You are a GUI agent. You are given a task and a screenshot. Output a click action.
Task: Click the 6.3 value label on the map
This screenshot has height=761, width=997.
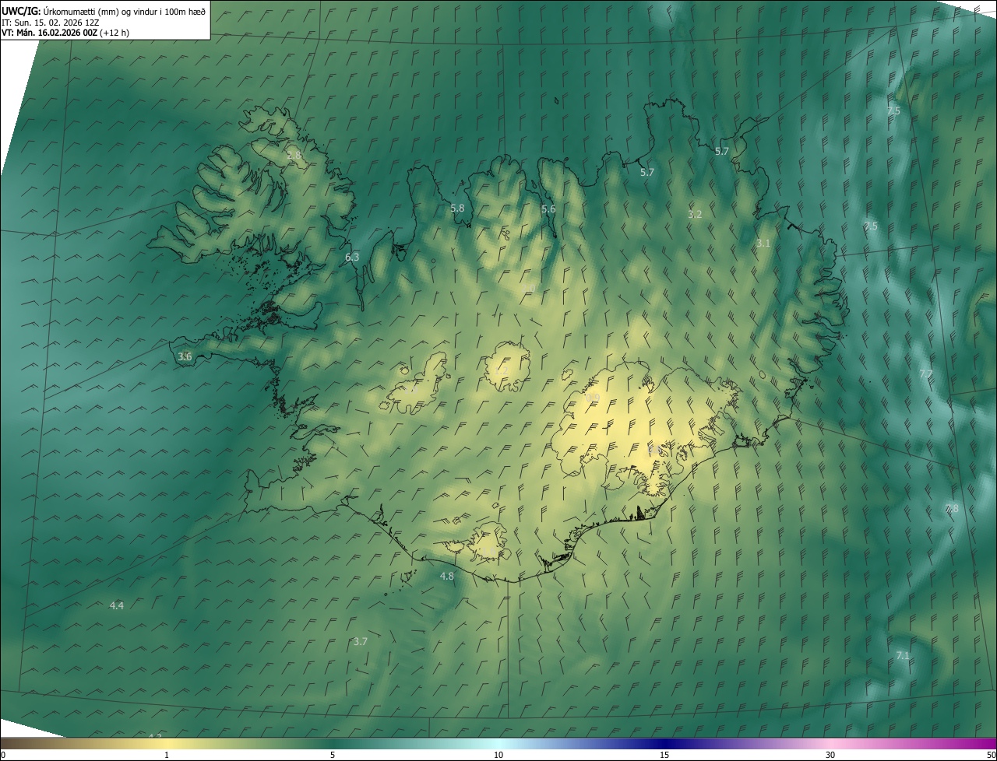click(x=352, y=258)
